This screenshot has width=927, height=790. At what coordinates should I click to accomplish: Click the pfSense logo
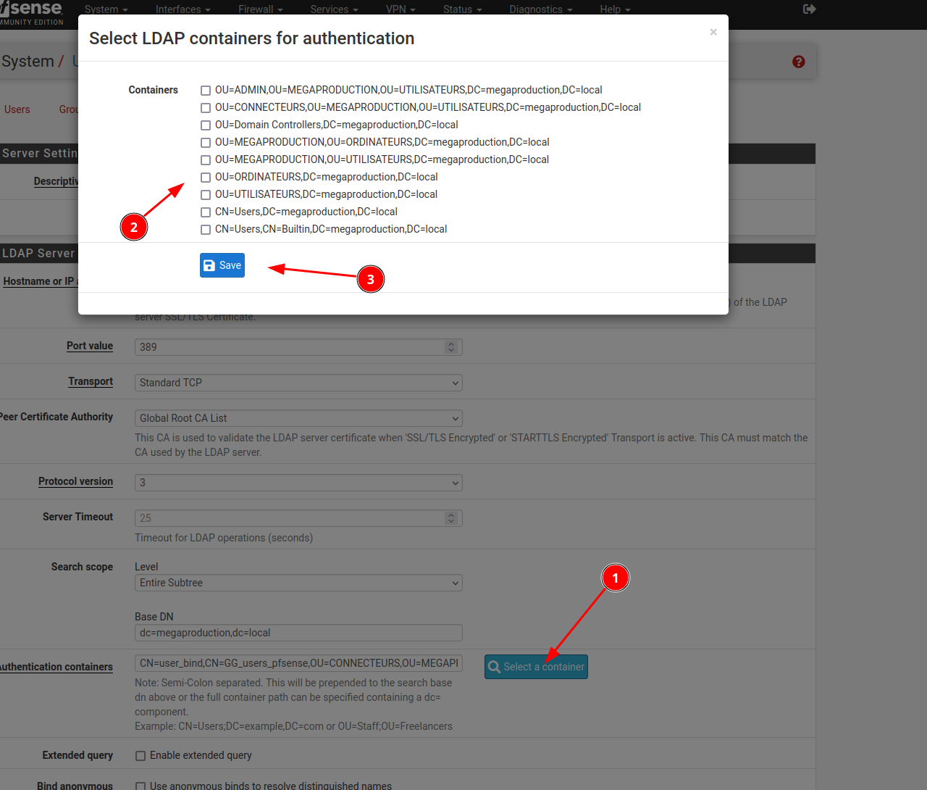33,10
